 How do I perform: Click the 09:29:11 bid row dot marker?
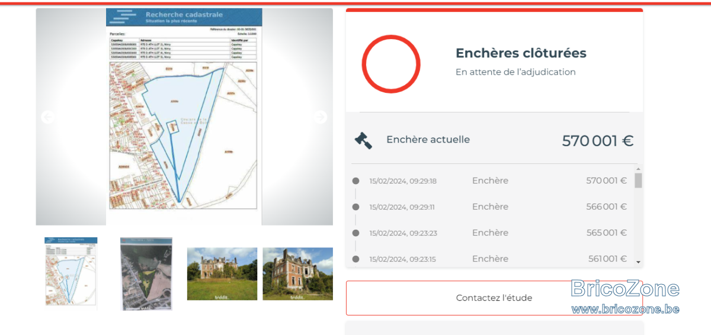355,207
